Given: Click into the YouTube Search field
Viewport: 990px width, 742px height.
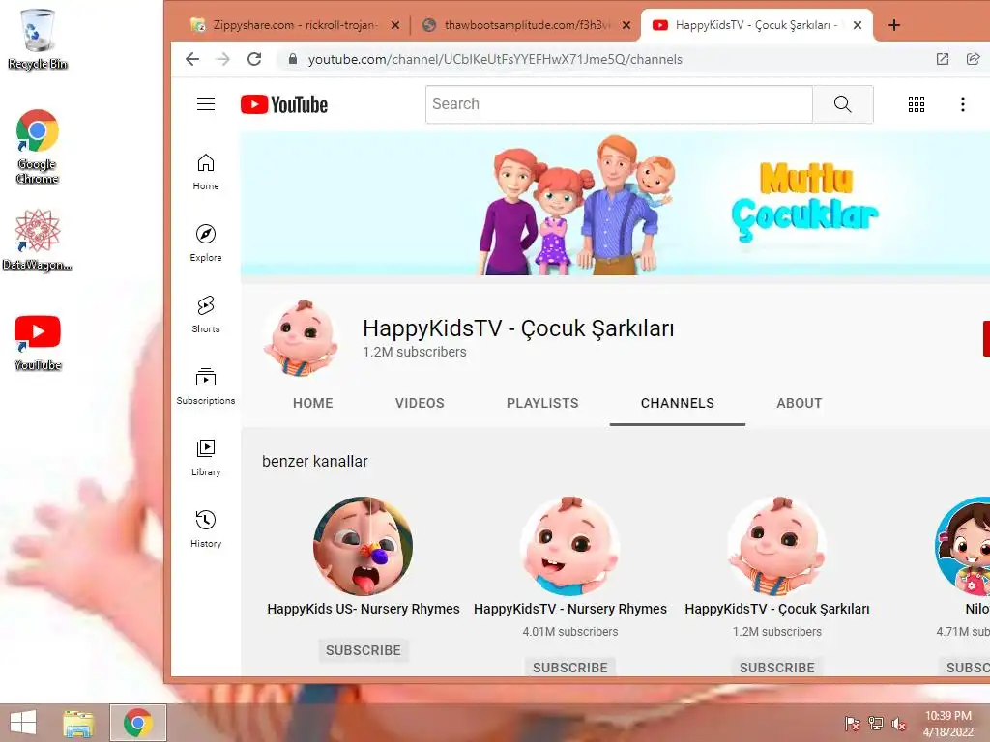Looking at the screenshot, I should pyautogui.click(x=619, y=104).
